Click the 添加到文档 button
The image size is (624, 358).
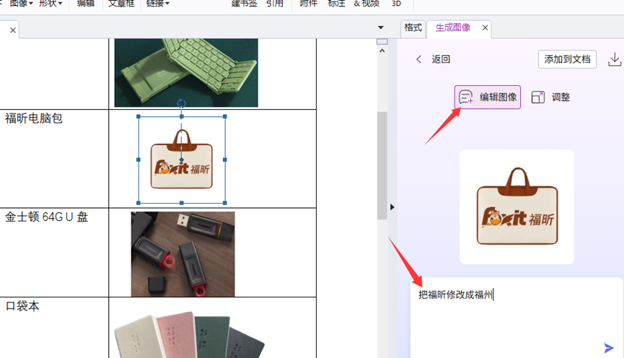[567, 59]
